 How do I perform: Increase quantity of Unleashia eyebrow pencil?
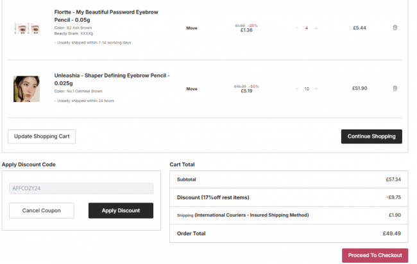[316, 88]
